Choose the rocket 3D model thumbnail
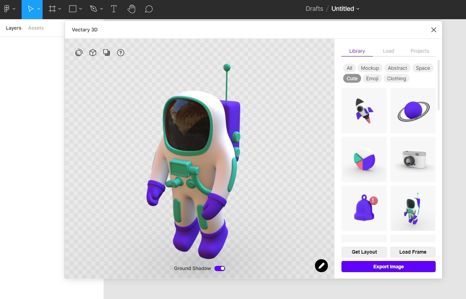Screen dimensions: 466x299 click(x=364, y=110)
